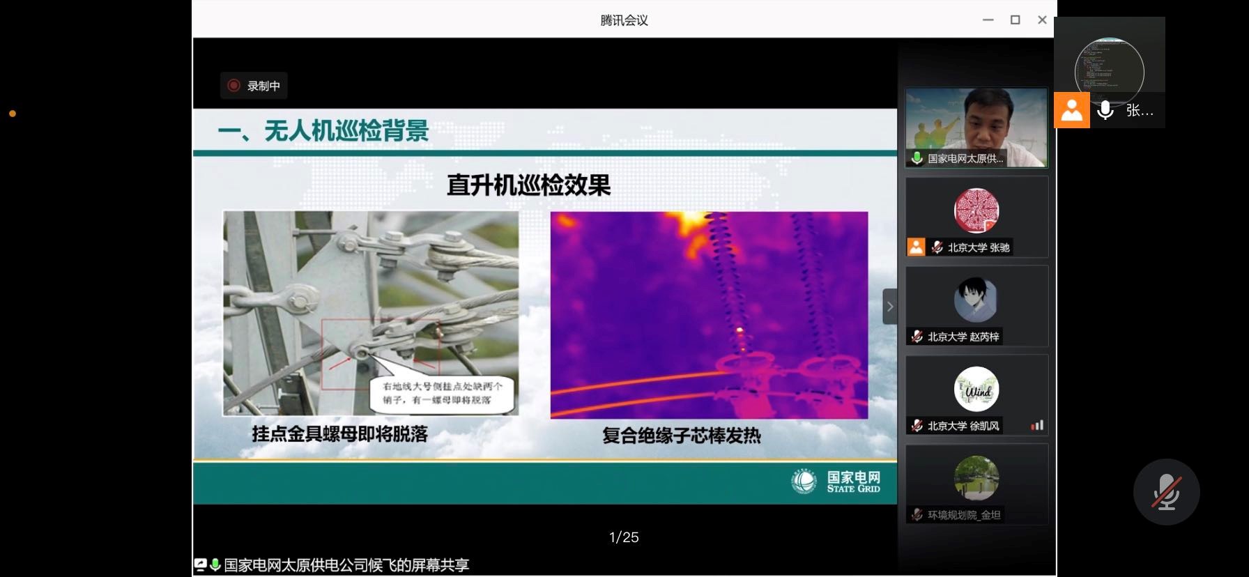Select 北京大学 赵芮梓 anime avatar

click(976, 300)
